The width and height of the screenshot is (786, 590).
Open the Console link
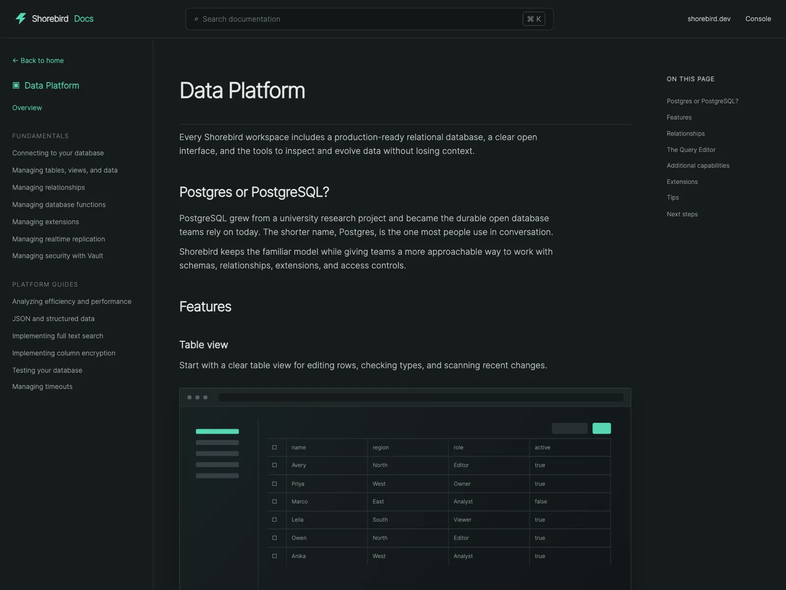(x=758, y=19)
